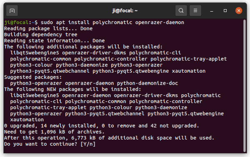Click 'polychromatic-tray-applet' in additional packages
Screen dimensions: 250x157
point(189,59)
